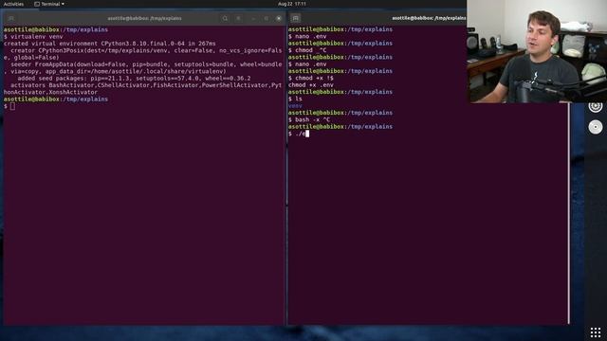
Task: Open the Terminal app menu in top bar
Action: coord(49,4)
